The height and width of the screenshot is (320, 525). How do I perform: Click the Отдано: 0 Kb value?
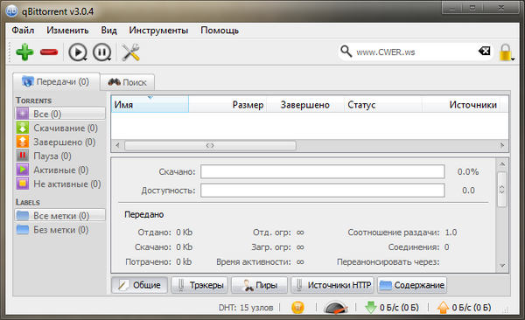click(184, 233)
